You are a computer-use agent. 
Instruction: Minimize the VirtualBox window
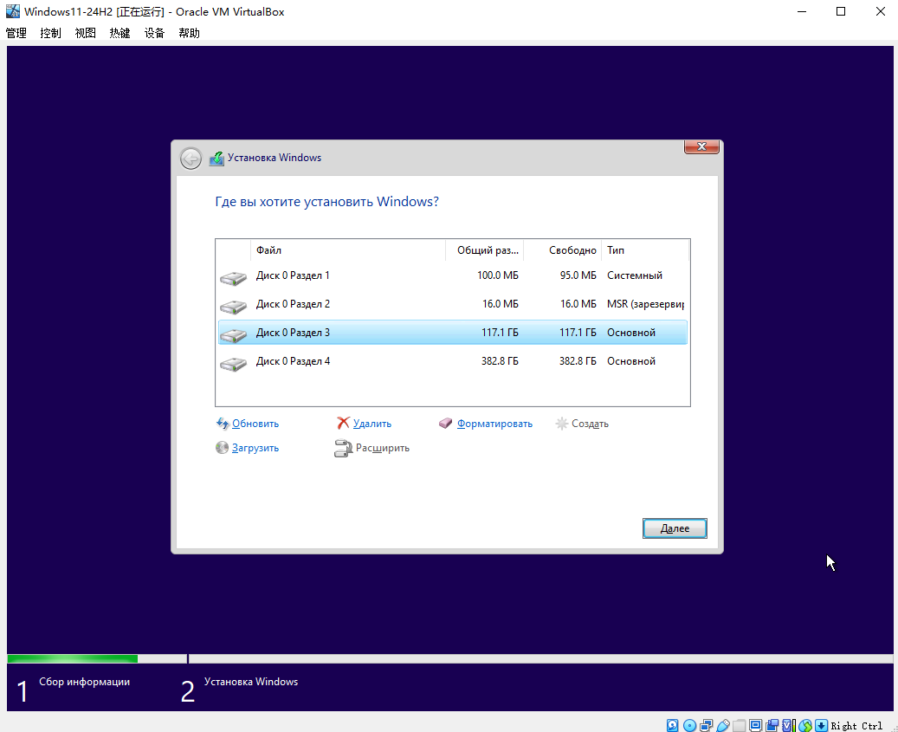click(x=802, y=11)
